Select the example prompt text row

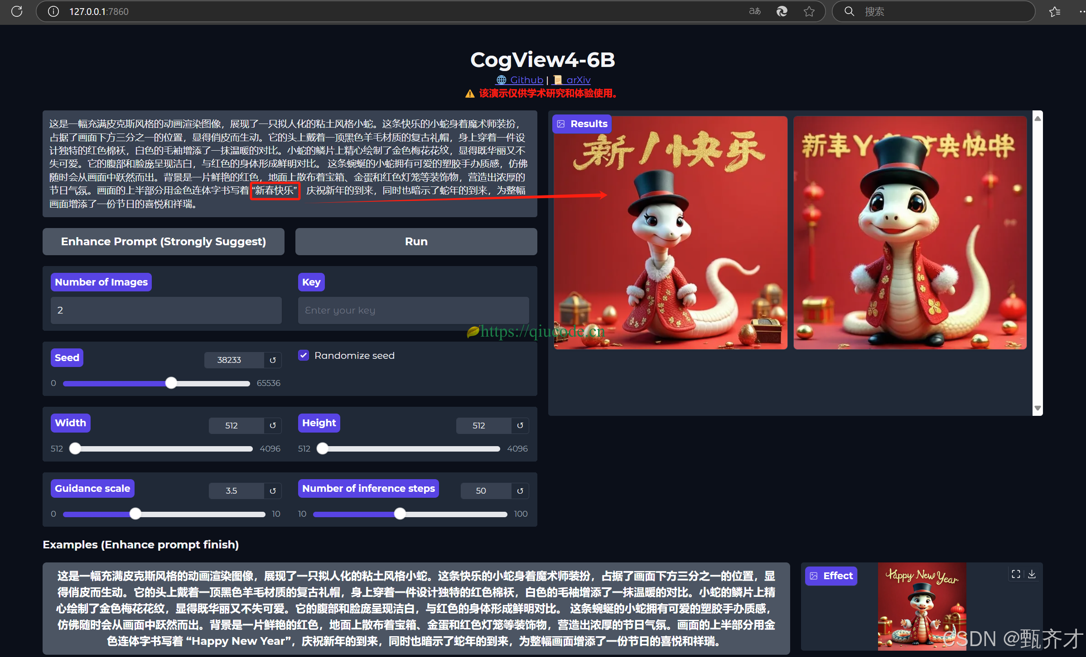pos(416,609)
